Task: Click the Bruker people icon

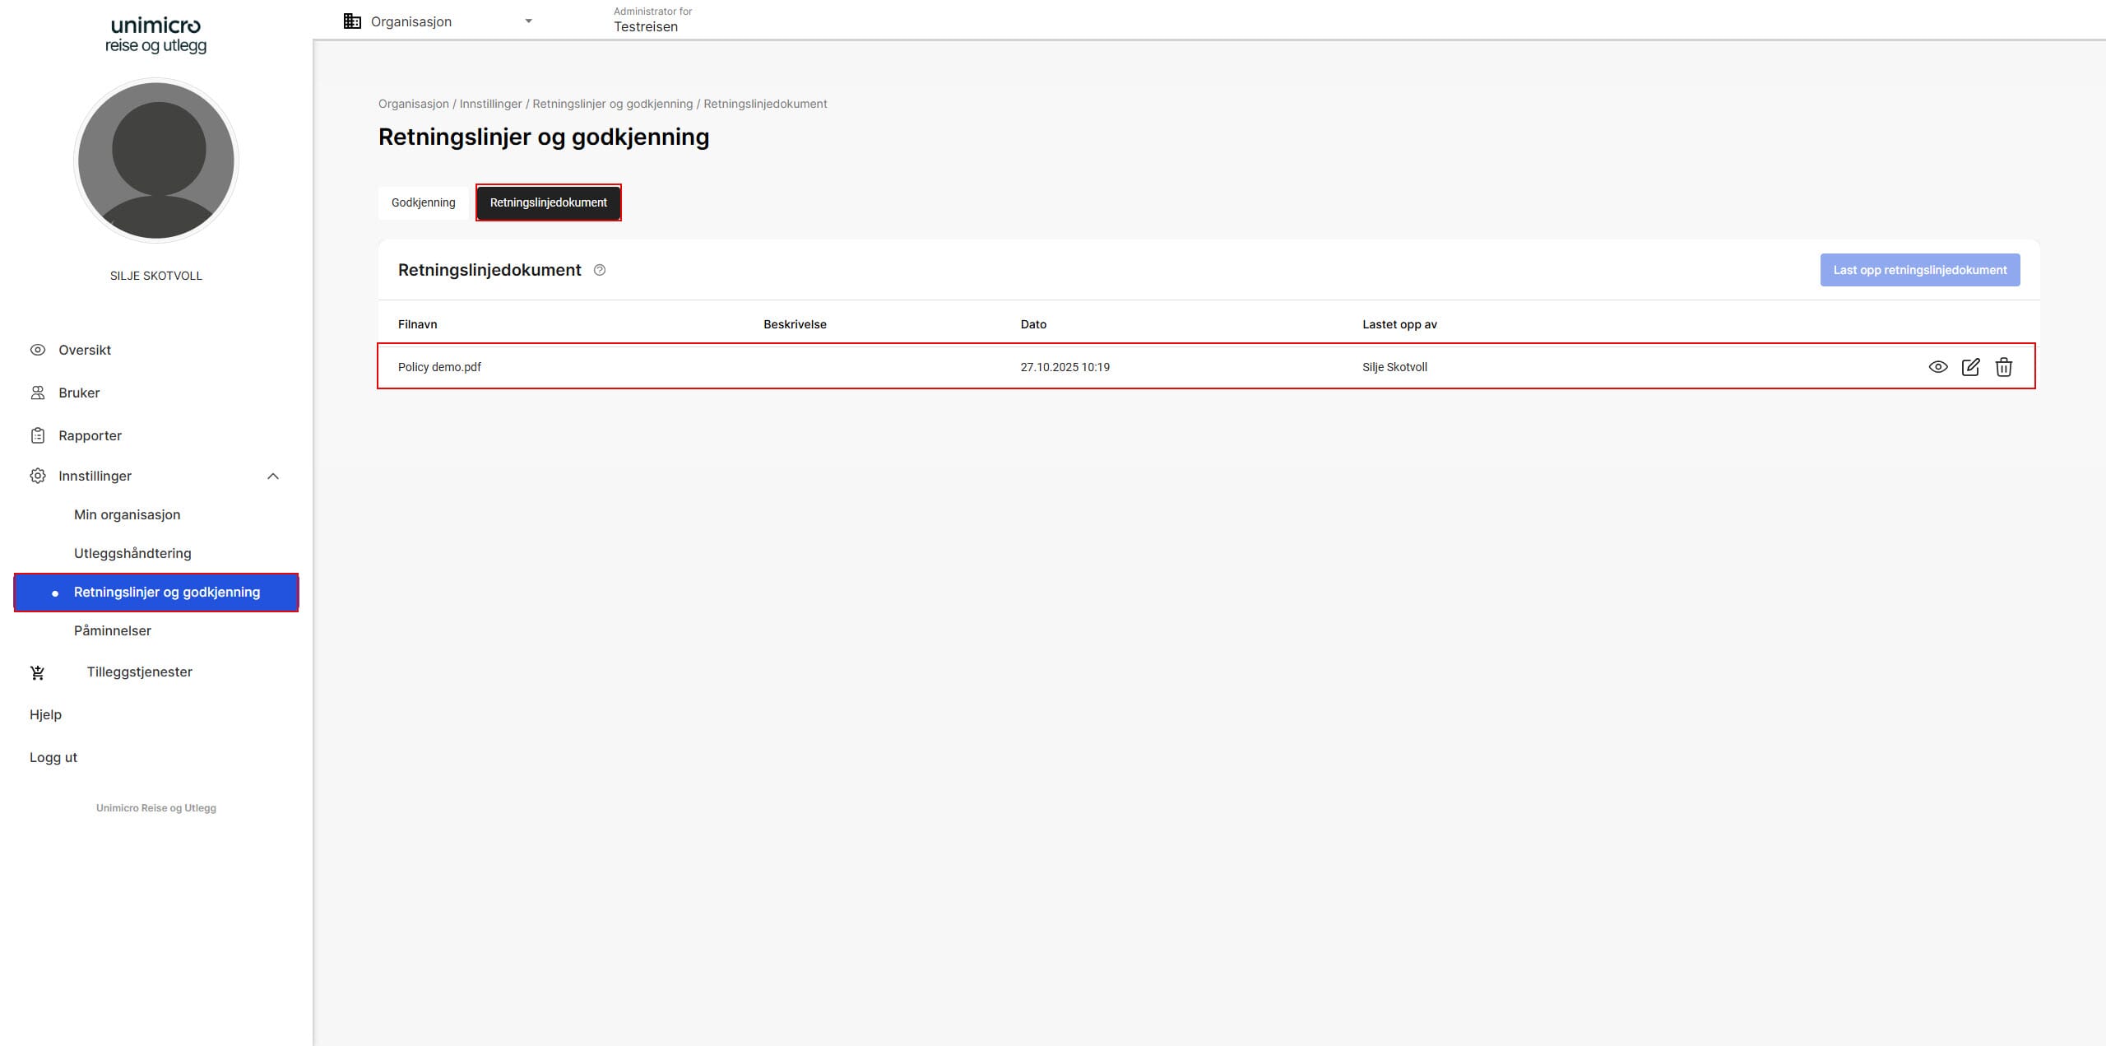Action: click(x=38, y=393)
